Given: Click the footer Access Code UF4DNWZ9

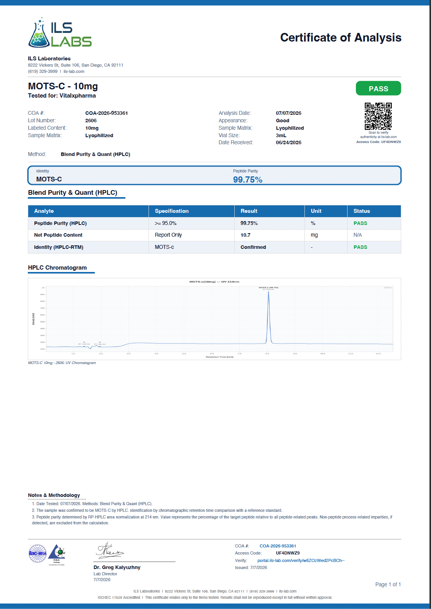Looking at the screenshot, I should coord(288,553).
